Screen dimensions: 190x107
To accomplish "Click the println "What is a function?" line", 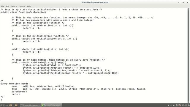I will pos(52,65).
